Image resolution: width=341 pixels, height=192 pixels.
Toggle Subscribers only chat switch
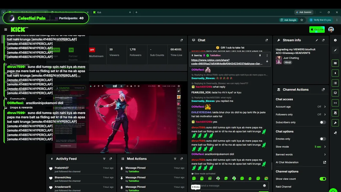(x=323, y=122)
